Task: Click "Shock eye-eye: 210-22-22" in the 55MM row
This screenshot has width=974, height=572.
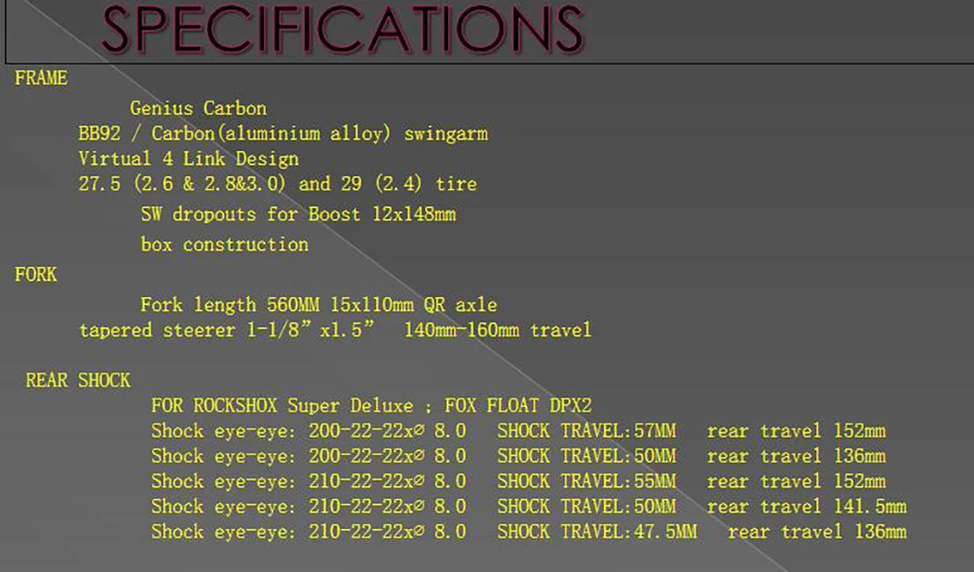Action: [x=279, y=481]
